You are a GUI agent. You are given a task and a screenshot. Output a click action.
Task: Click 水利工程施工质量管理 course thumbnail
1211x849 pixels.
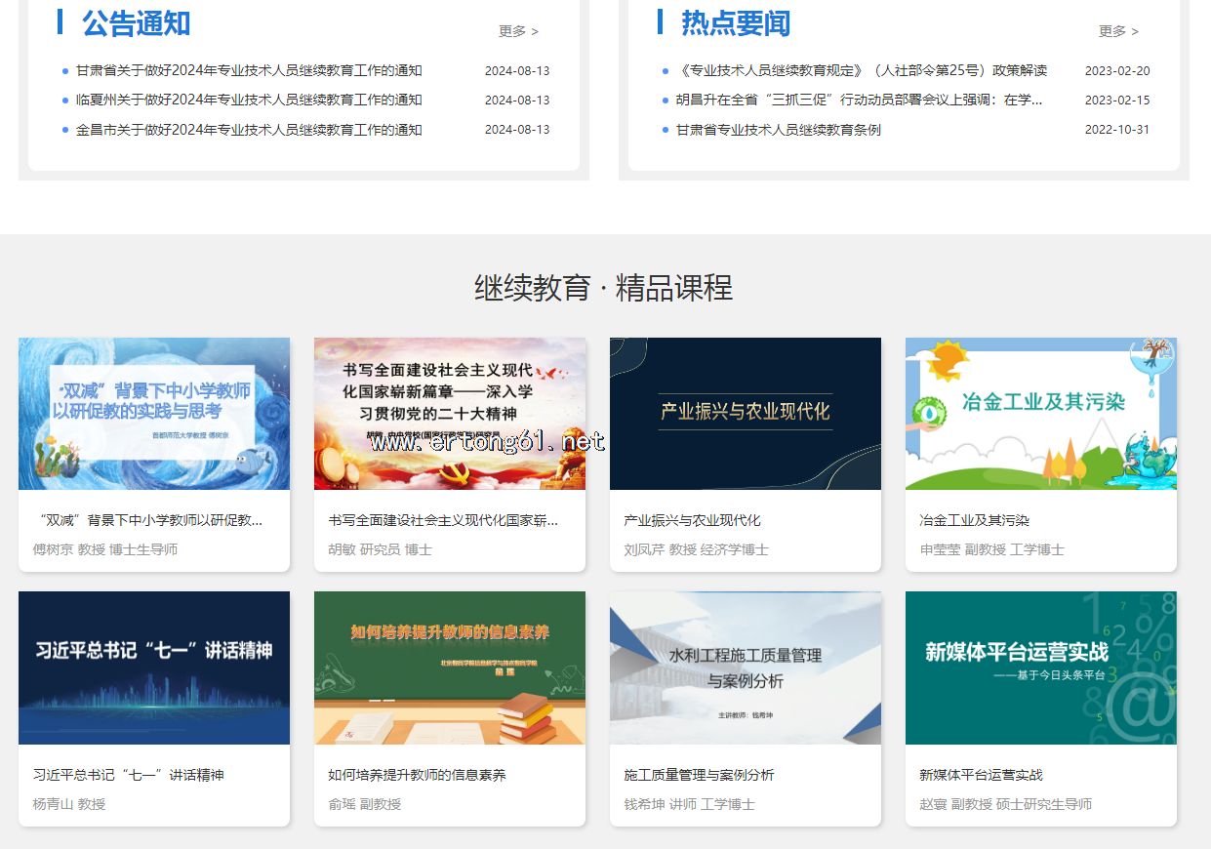coord(746,667)
